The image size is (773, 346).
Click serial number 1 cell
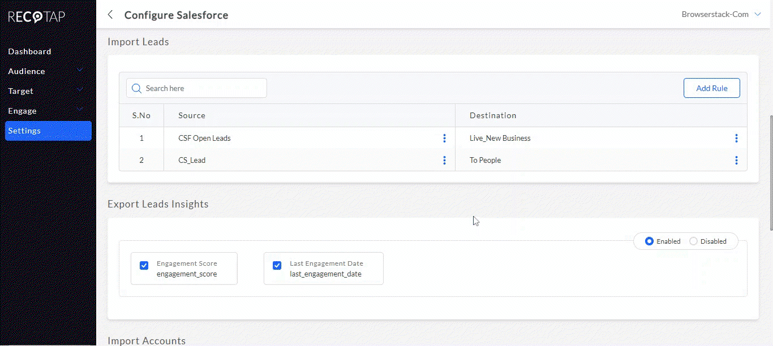click(141, 138)
